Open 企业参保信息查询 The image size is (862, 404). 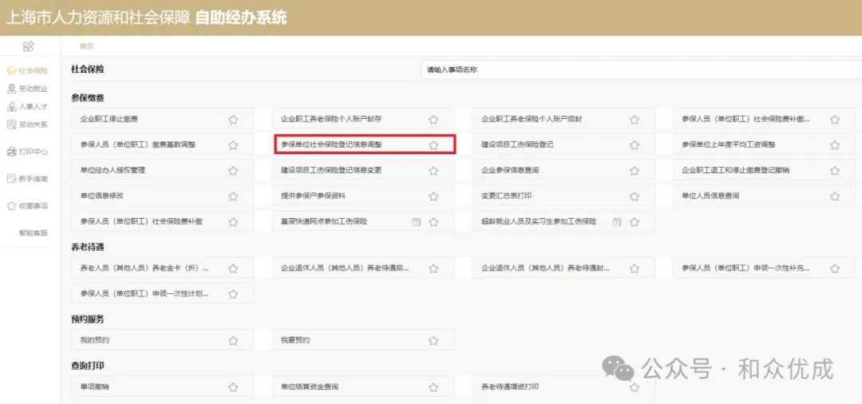coord(564,170)
